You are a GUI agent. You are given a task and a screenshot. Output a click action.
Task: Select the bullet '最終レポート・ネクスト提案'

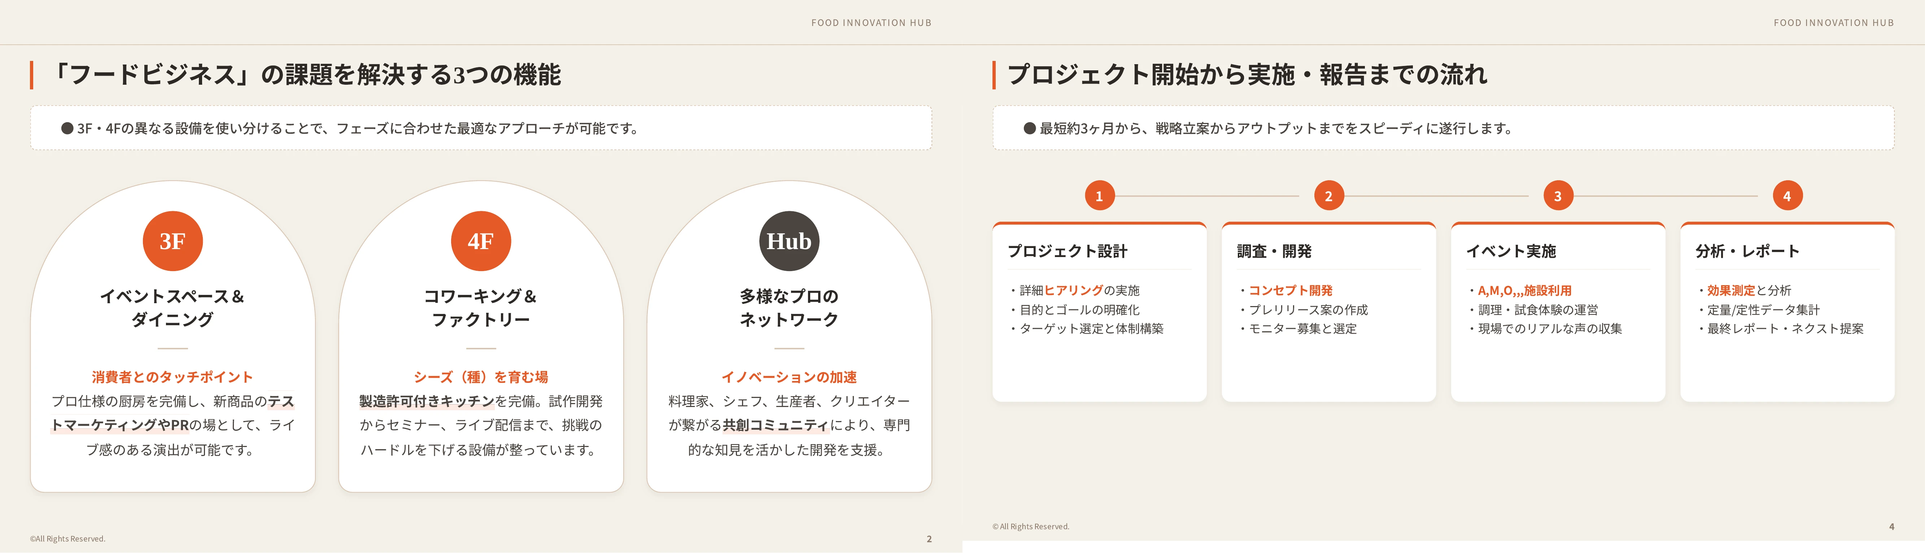pos(1780,328)
